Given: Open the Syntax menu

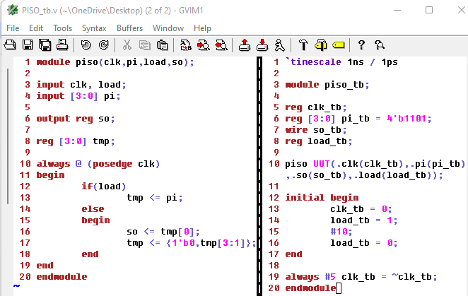Looking at the screenshot, I should (94, 28).
